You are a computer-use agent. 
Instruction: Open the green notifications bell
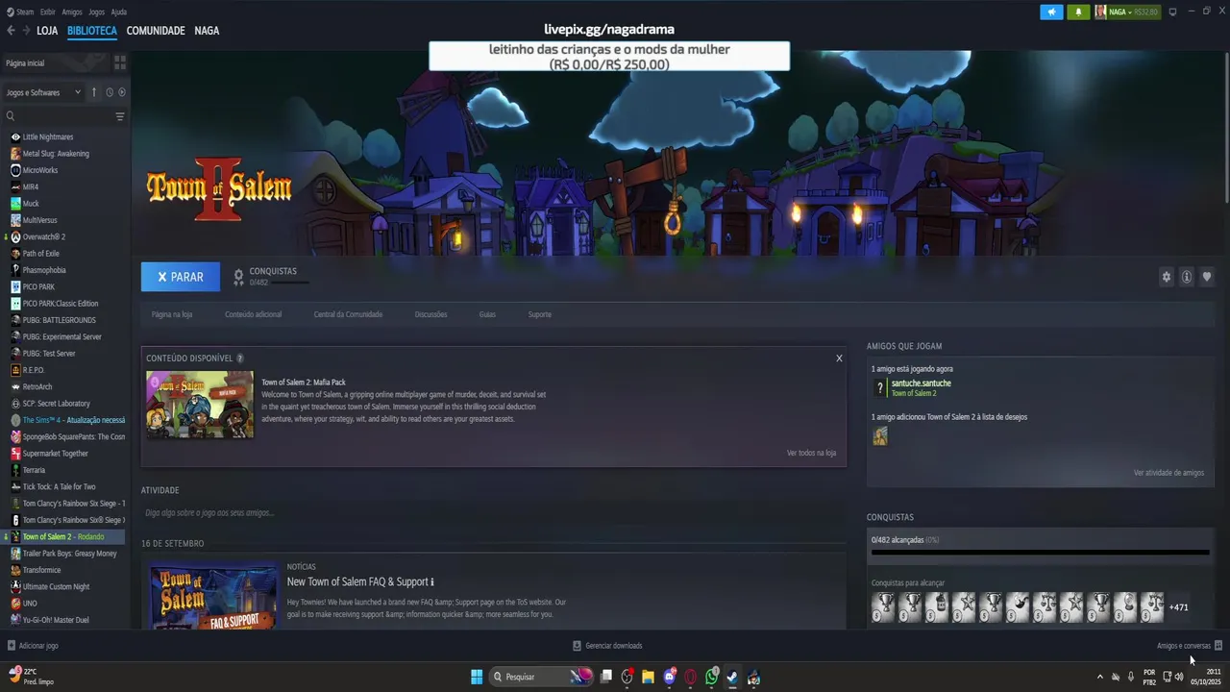(1078, 12)
